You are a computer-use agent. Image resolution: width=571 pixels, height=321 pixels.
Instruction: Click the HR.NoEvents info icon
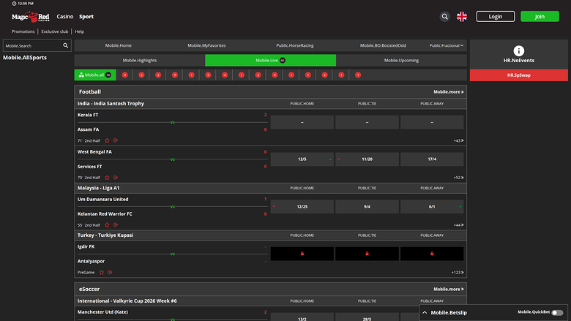519,50
